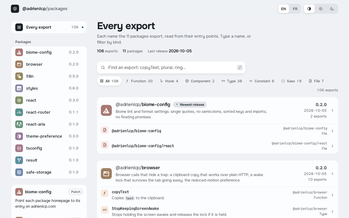
Task: Open the StopKeepingScreenAwake row chevron
Action: [x=332, y=211]
